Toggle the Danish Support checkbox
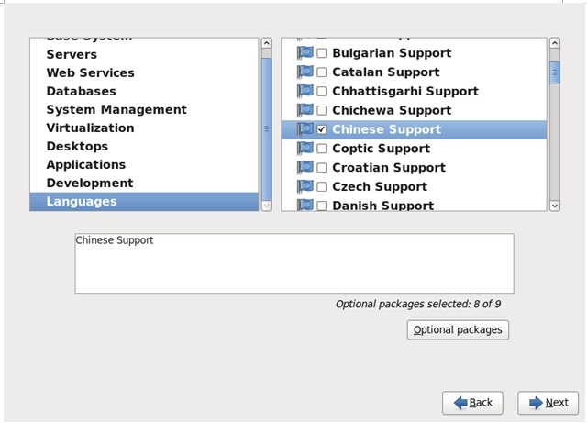The image size is (587, 423). [x=322, y=206]
